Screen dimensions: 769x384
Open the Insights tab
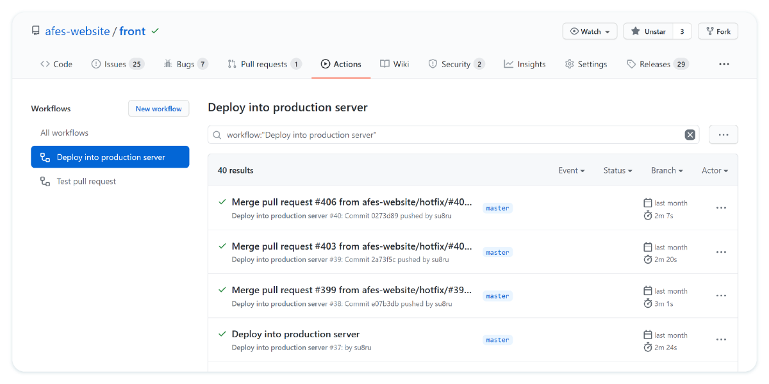tap(525, 64)
